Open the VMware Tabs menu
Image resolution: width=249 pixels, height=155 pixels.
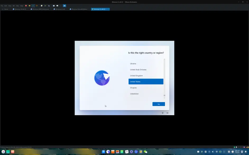17,6
